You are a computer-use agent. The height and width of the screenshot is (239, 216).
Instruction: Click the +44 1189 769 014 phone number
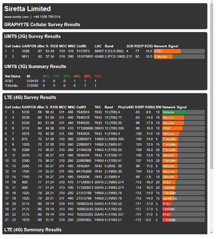coord(46,17)
